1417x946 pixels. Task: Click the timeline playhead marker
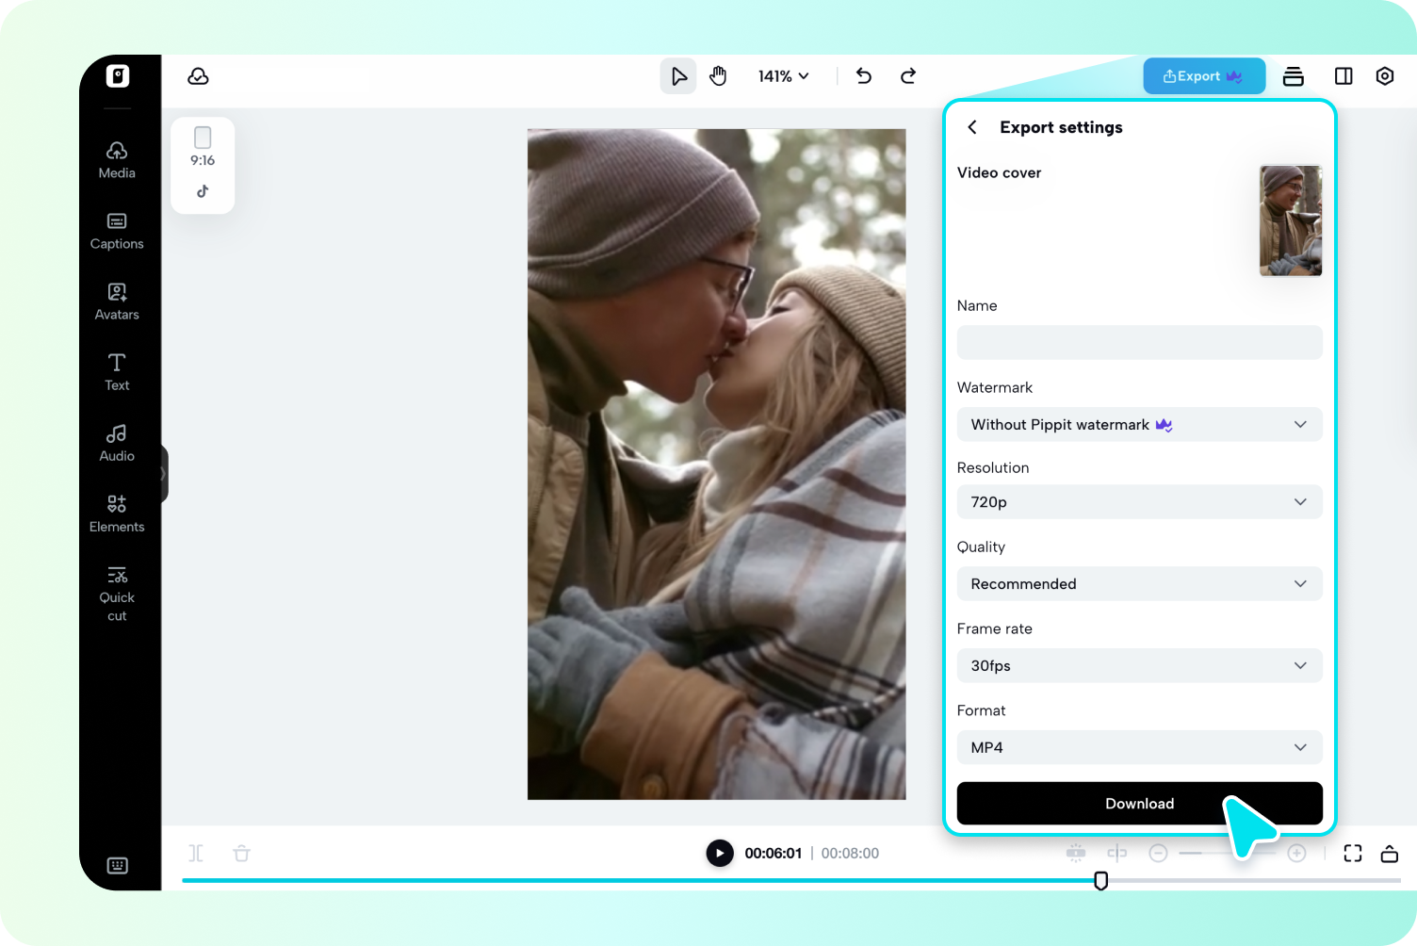click(1100, 881)
